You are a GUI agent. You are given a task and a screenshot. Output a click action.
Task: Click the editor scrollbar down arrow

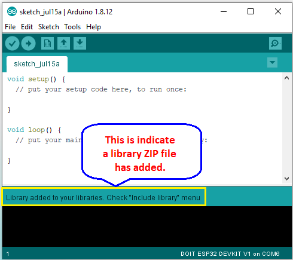pos(286,179)
